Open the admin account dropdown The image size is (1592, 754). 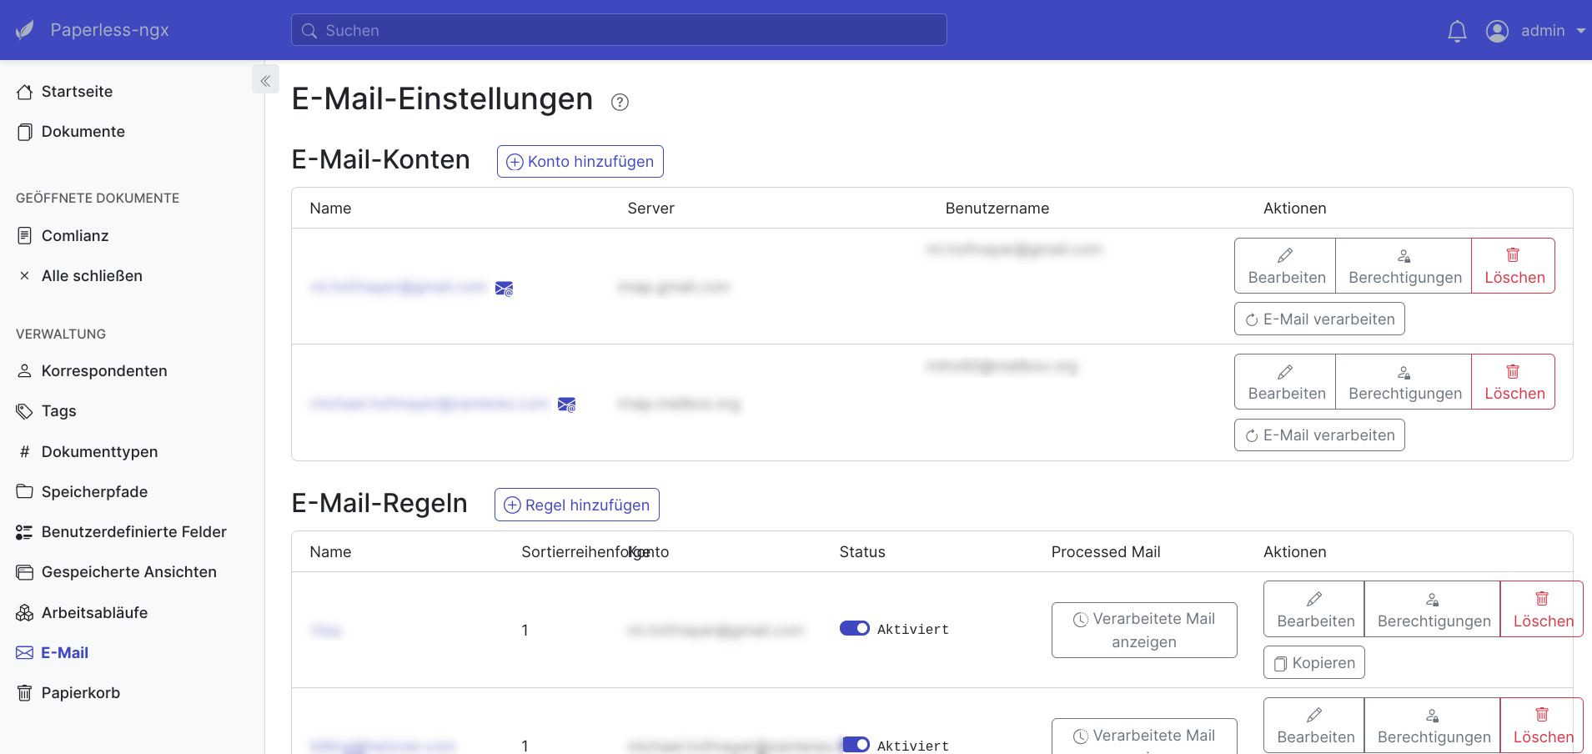(x=1547, y=30)
